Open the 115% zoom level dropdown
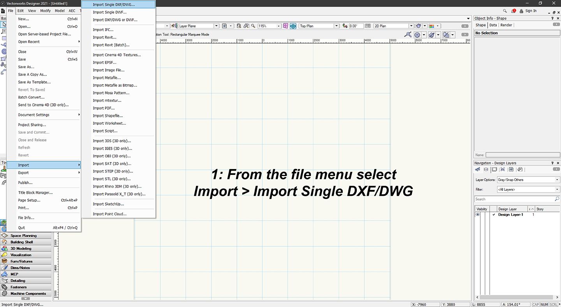Screen dimensions: 561x307 click(279, 26)
